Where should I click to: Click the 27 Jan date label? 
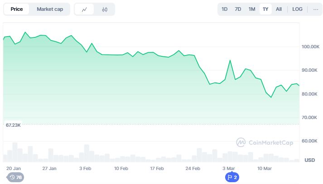(x=49, y=168)
